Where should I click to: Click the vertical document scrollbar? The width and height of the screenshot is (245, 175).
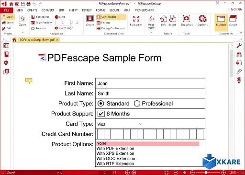(232, 64)
